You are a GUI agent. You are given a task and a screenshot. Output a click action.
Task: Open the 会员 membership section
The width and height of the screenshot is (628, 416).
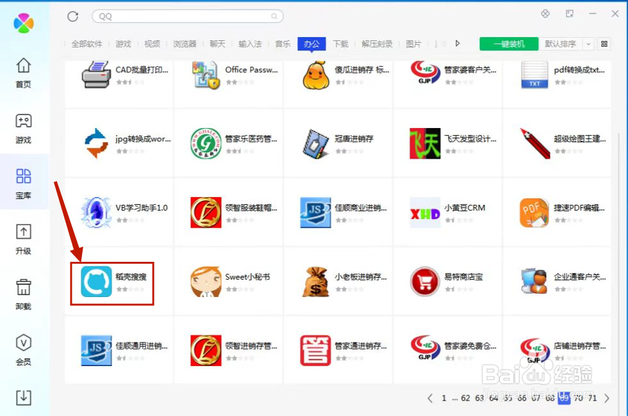point(23,350)
